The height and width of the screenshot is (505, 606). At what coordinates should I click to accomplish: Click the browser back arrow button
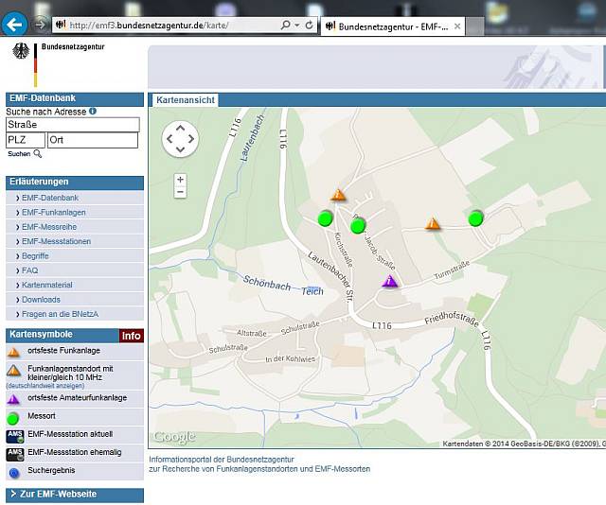pos(14,24)
